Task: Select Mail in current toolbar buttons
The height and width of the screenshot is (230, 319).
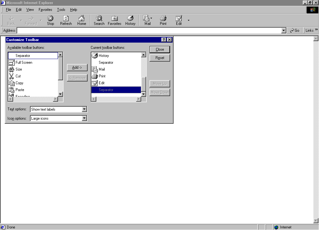Action: (x=116, y=69)
